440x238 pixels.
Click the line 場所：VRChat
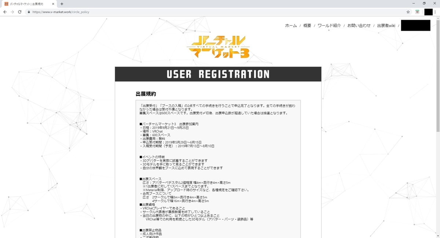(151, 131)
